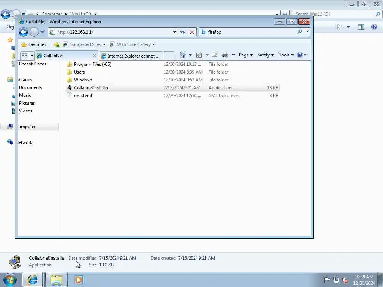Click the network tray icon

click(336, 280)
